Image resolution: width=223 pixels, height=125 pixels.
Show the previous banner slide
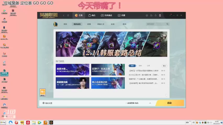click(59, 44)
